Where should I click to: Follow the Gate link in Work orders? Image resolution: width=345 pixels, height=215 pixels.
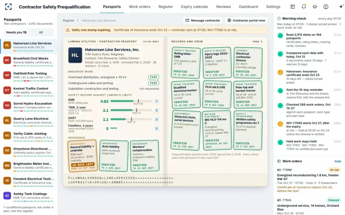pyautogui.click(x=338, y=161)
